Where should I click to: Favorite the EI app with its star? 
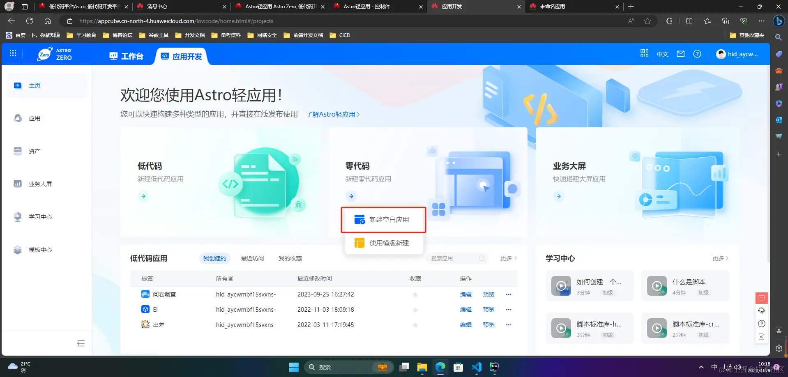(415, 310)
